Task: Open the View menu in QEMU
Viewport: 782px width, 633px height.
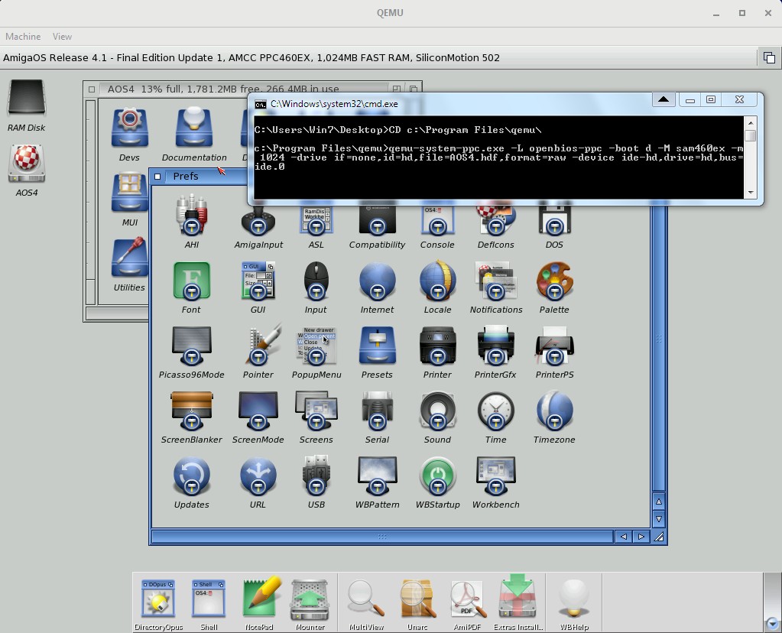Action: (x=62, y=37)
